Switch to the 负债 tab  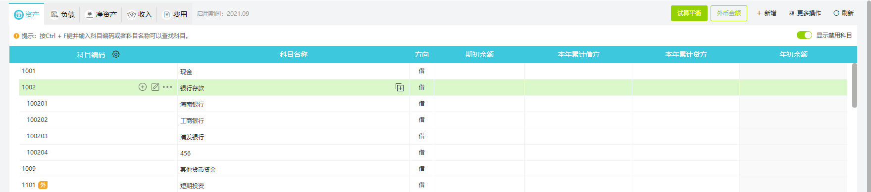point(63,14)
